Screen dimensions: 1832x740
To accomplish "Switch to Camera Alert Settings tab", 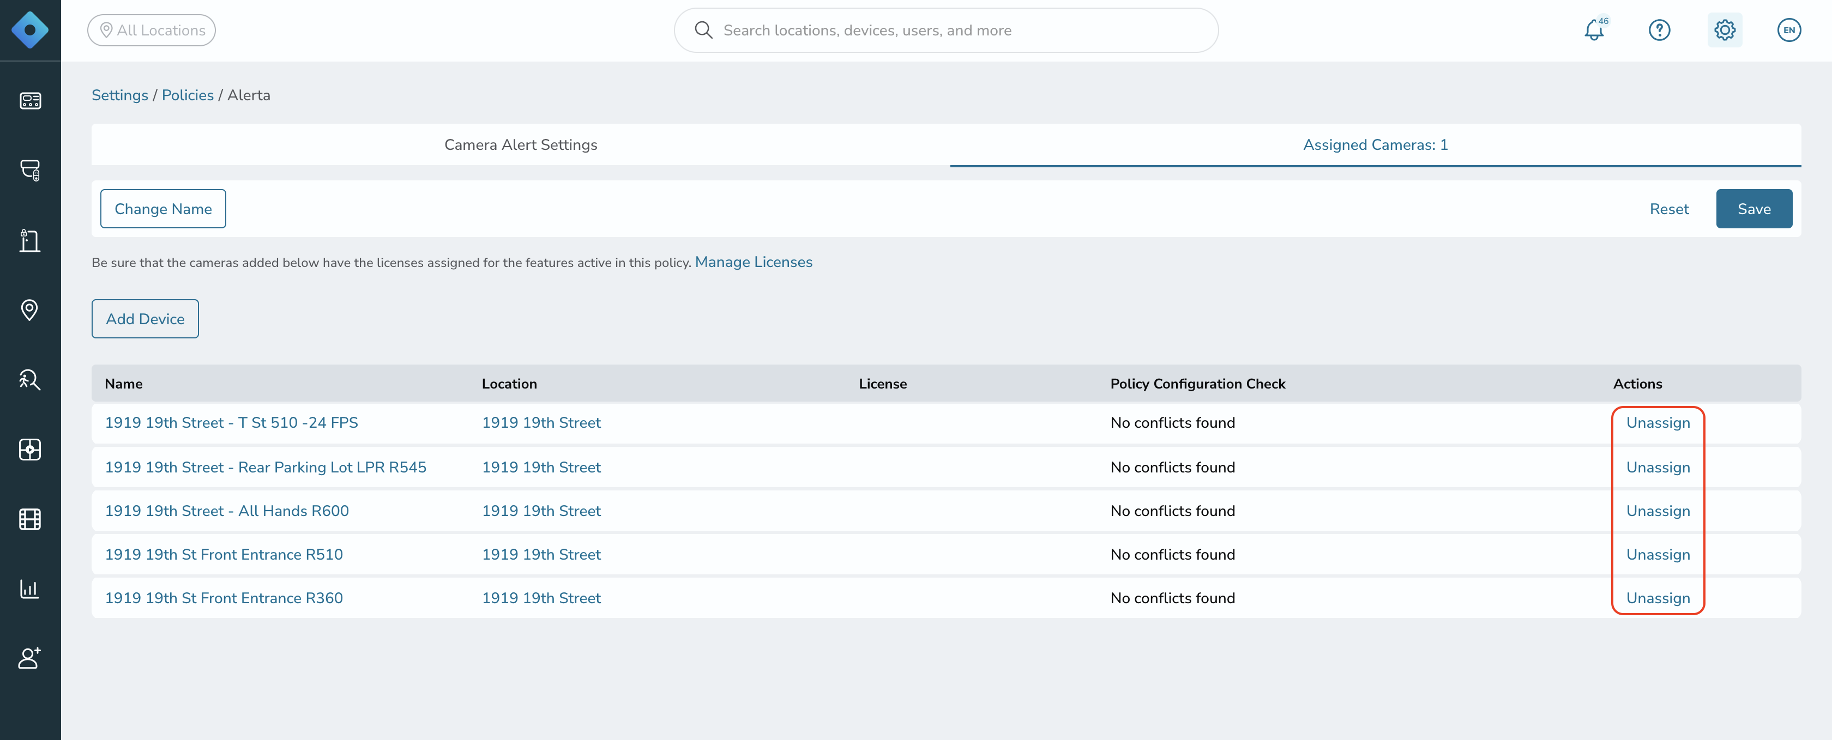I will coord(521,145).
